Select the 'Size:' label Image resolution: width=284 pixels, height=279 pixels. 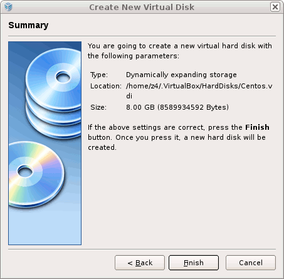98,107
